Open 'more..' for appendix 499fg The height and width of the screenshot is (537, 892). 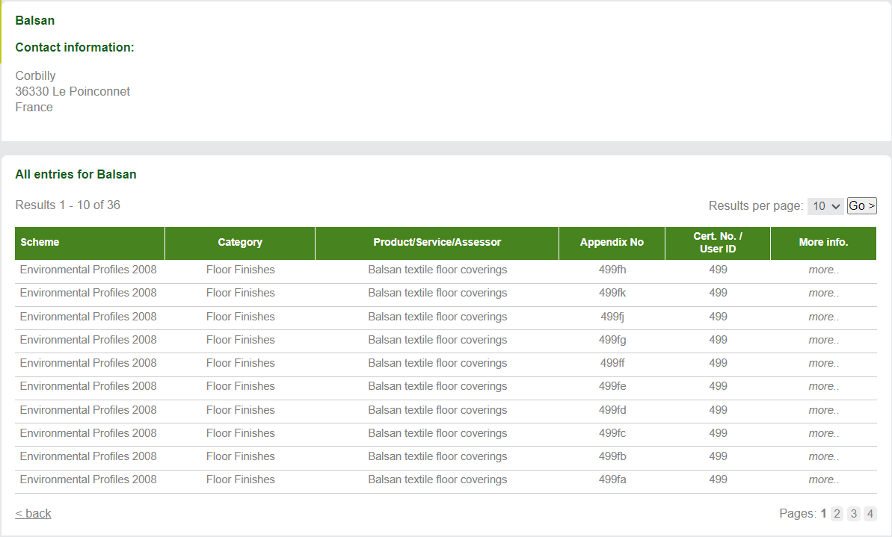[823, 341]
